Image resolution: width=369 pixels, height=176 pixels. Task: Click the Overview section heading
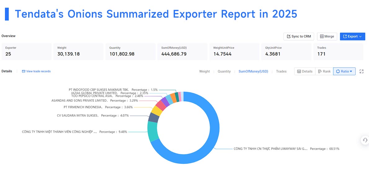click(8, 36)
